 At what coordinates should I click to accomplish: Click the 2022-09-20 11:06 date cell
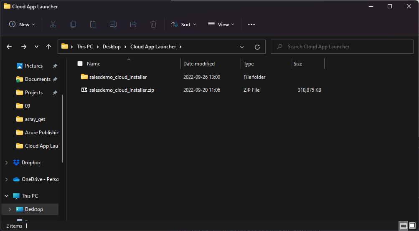[x=202, y=90]
